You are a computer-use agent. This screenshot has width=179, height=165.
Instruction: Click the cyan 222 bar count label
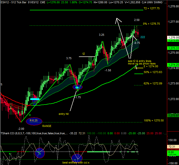coord(142,37)
